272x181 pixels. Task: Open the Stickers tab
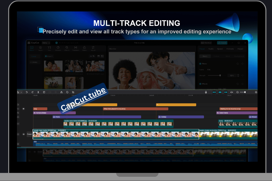click(x=58, y=49)
